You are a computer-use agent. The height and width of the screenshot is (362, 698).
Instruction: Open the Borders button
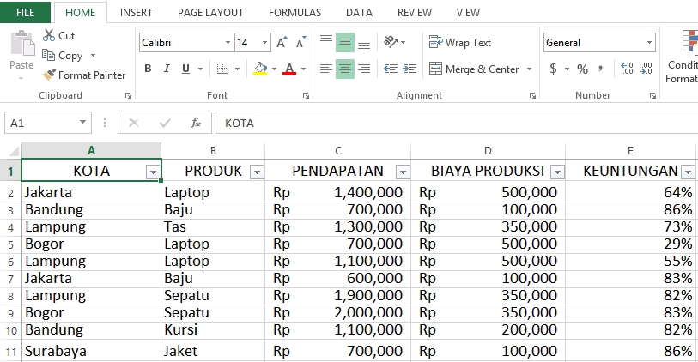222,69
